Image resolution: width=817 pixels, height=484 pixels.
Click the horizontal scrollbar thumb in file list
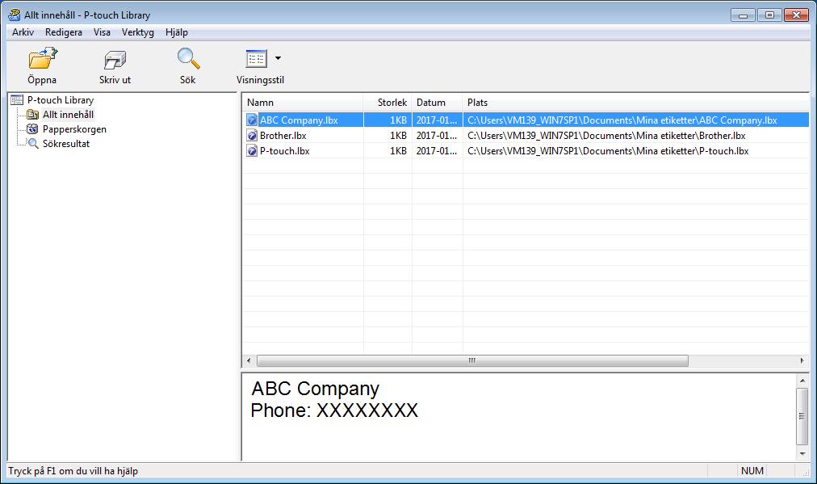[x=472, y=360]
